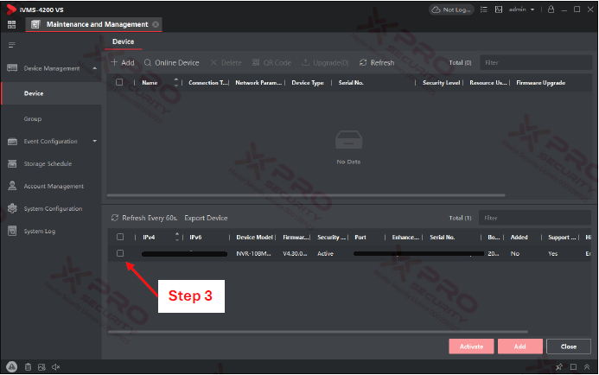
Task: Click Export Device link
Action: click(x=206, y=218)
